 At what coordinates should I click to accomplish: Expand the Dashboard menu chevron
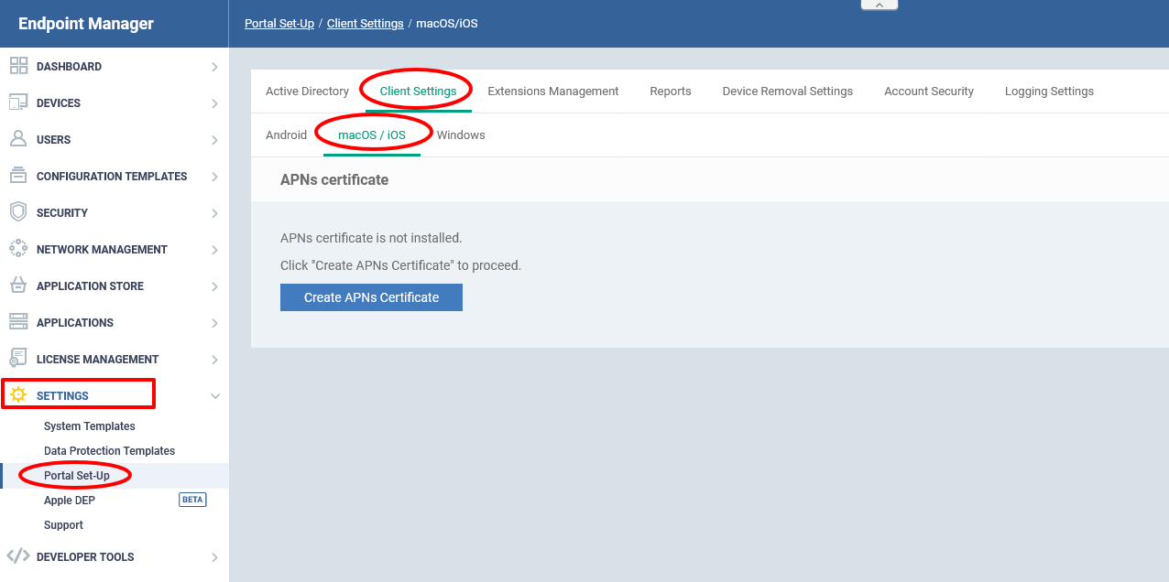(214, 67)
